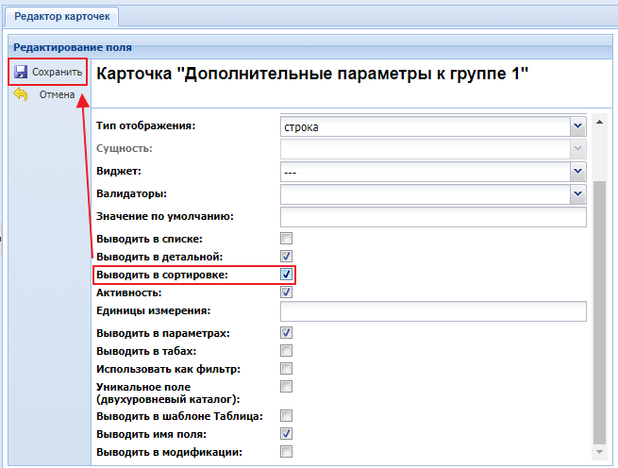The width and height of the screenshot is (618, 468).
Task: Click the Значение по умолчанию input field
Action: click(433, 217)
